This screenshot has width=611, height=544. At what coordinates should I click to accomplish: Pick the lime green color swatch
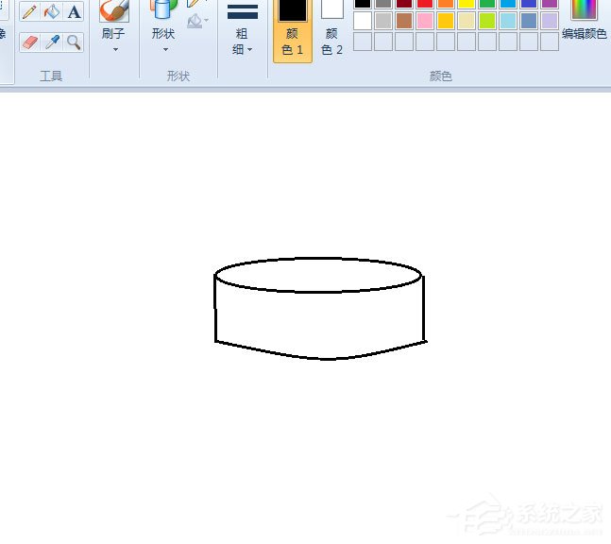coord(487,21)
